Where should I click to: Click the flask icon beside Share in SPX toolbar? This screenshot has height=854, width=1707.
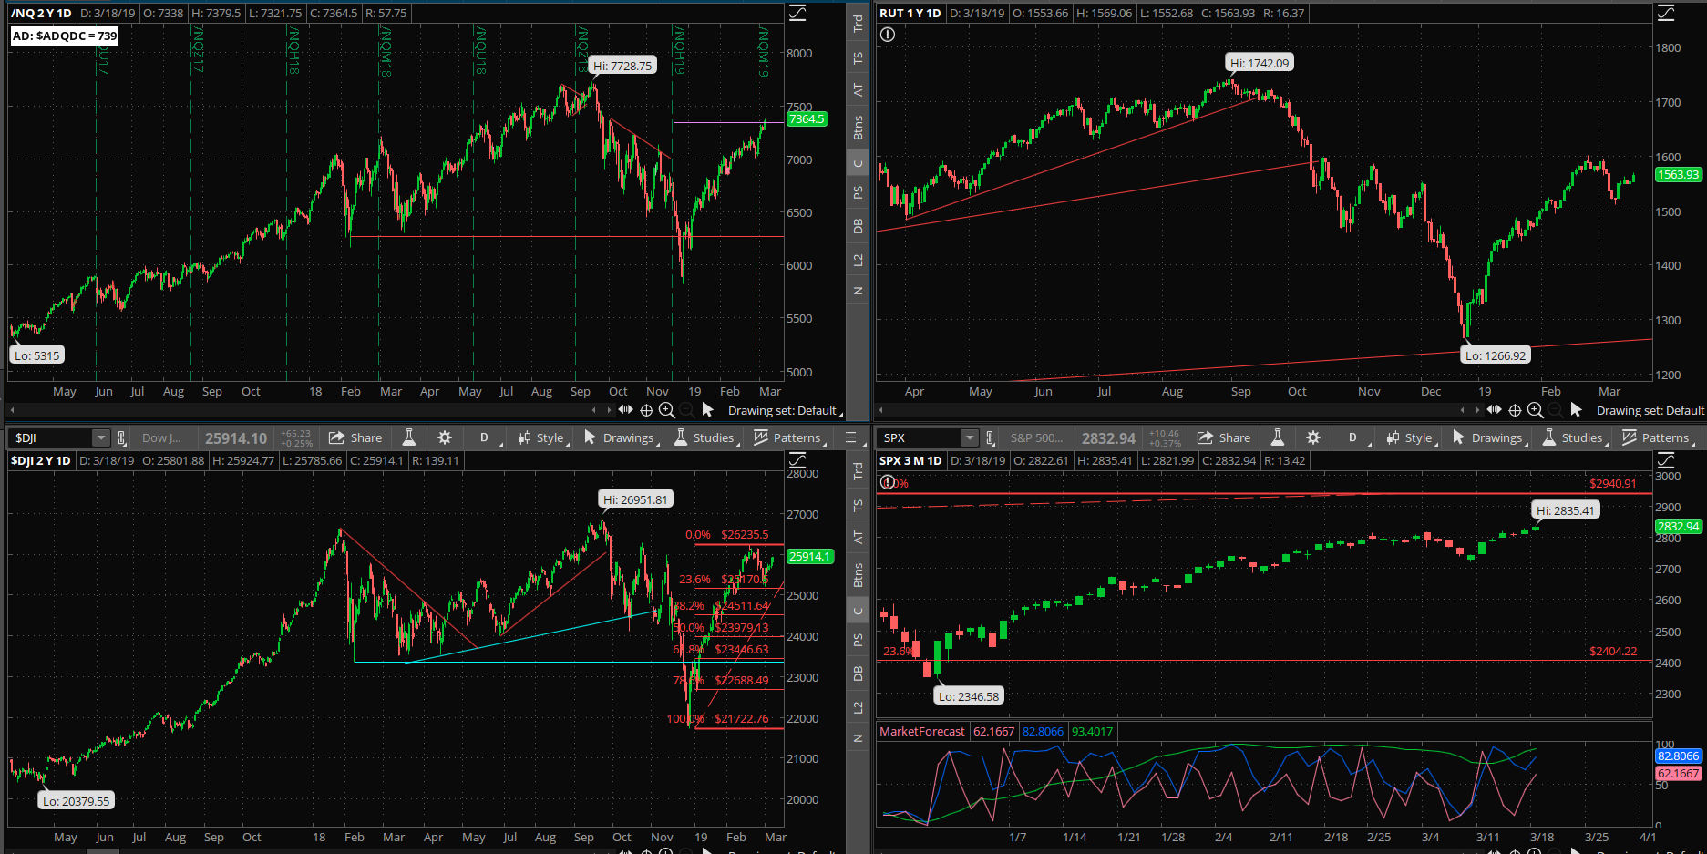pyautogui.click(x=1278, y=437)
